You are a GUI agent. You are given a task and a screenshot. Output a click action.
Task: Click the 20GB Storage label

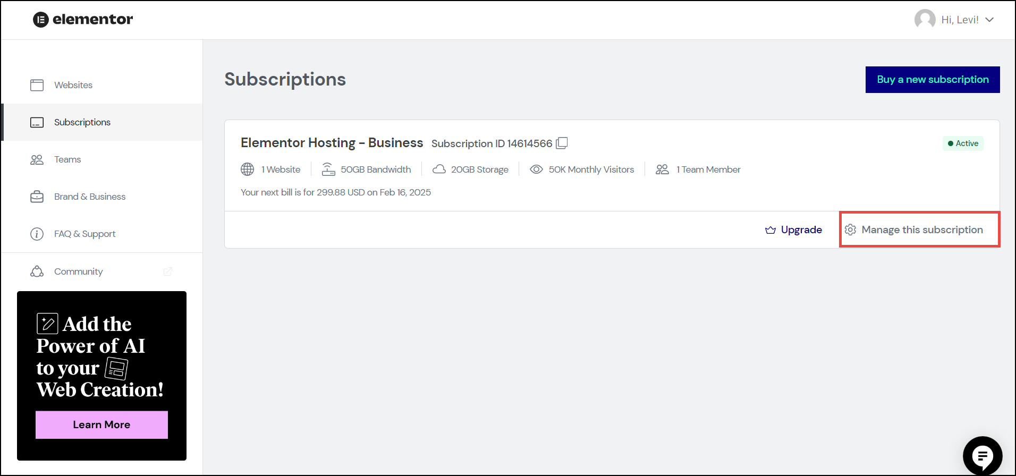480,169
